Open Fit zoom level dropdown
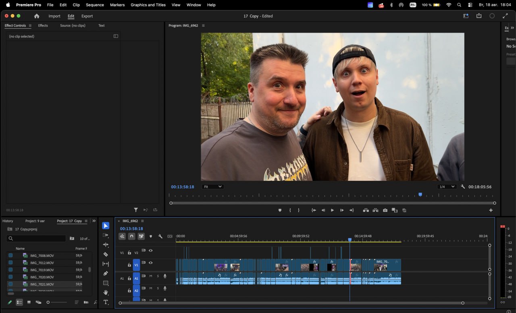 tap(212, 187)
